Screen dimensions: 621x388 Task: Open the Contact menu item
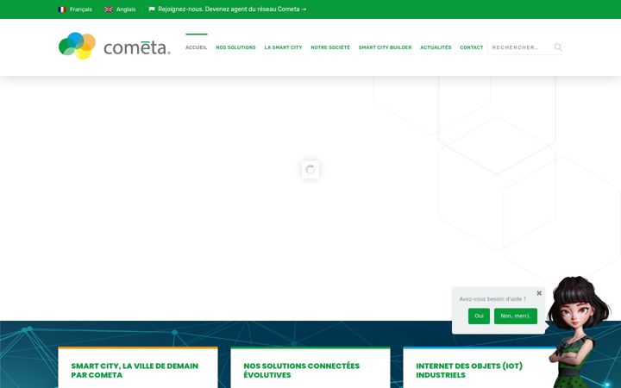pyautogui.click(x=471, y=47)
